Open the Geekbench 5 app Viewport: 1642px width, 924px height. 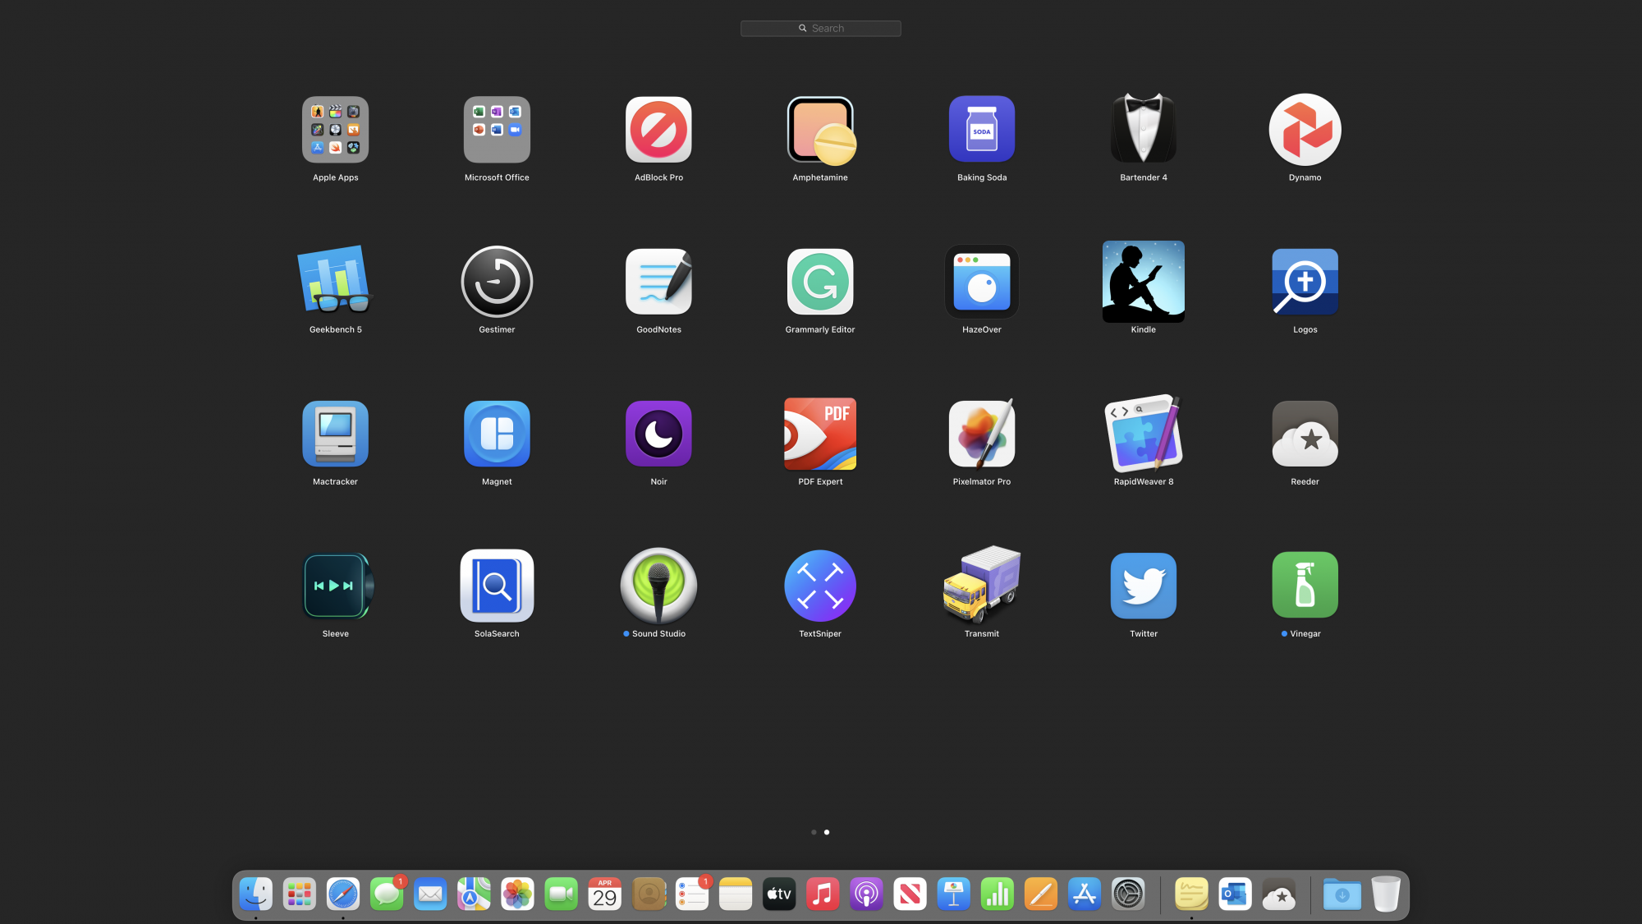point(335,282)
